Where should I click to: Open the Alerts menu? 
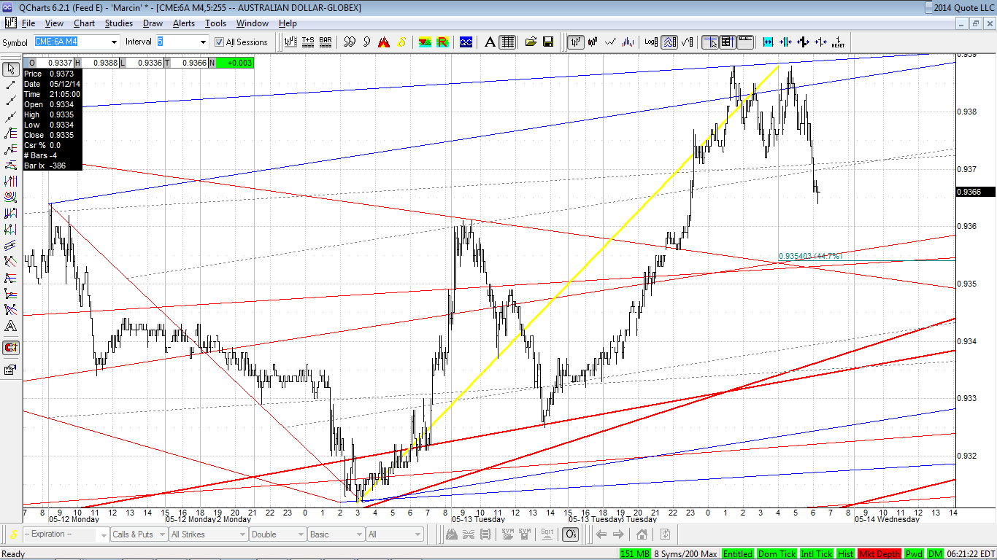click(184, 23)
